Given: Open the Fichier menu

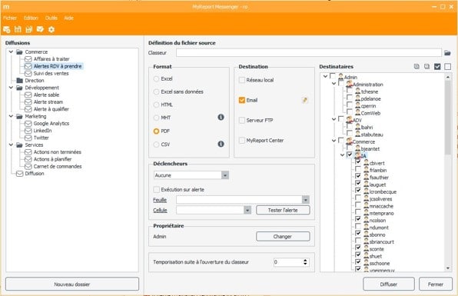Looking at the screenshot, I should (x=10, y=18).
